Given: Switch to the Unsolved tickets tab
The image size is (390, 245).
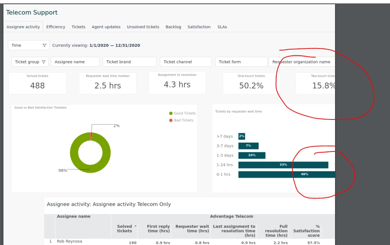Looking at the screenshot, I should coord(143,27).
